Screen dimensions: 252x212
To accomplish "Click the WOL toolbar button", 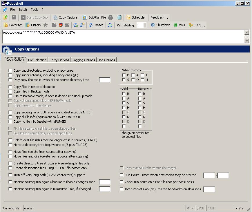I will click(x=180, y=25).
